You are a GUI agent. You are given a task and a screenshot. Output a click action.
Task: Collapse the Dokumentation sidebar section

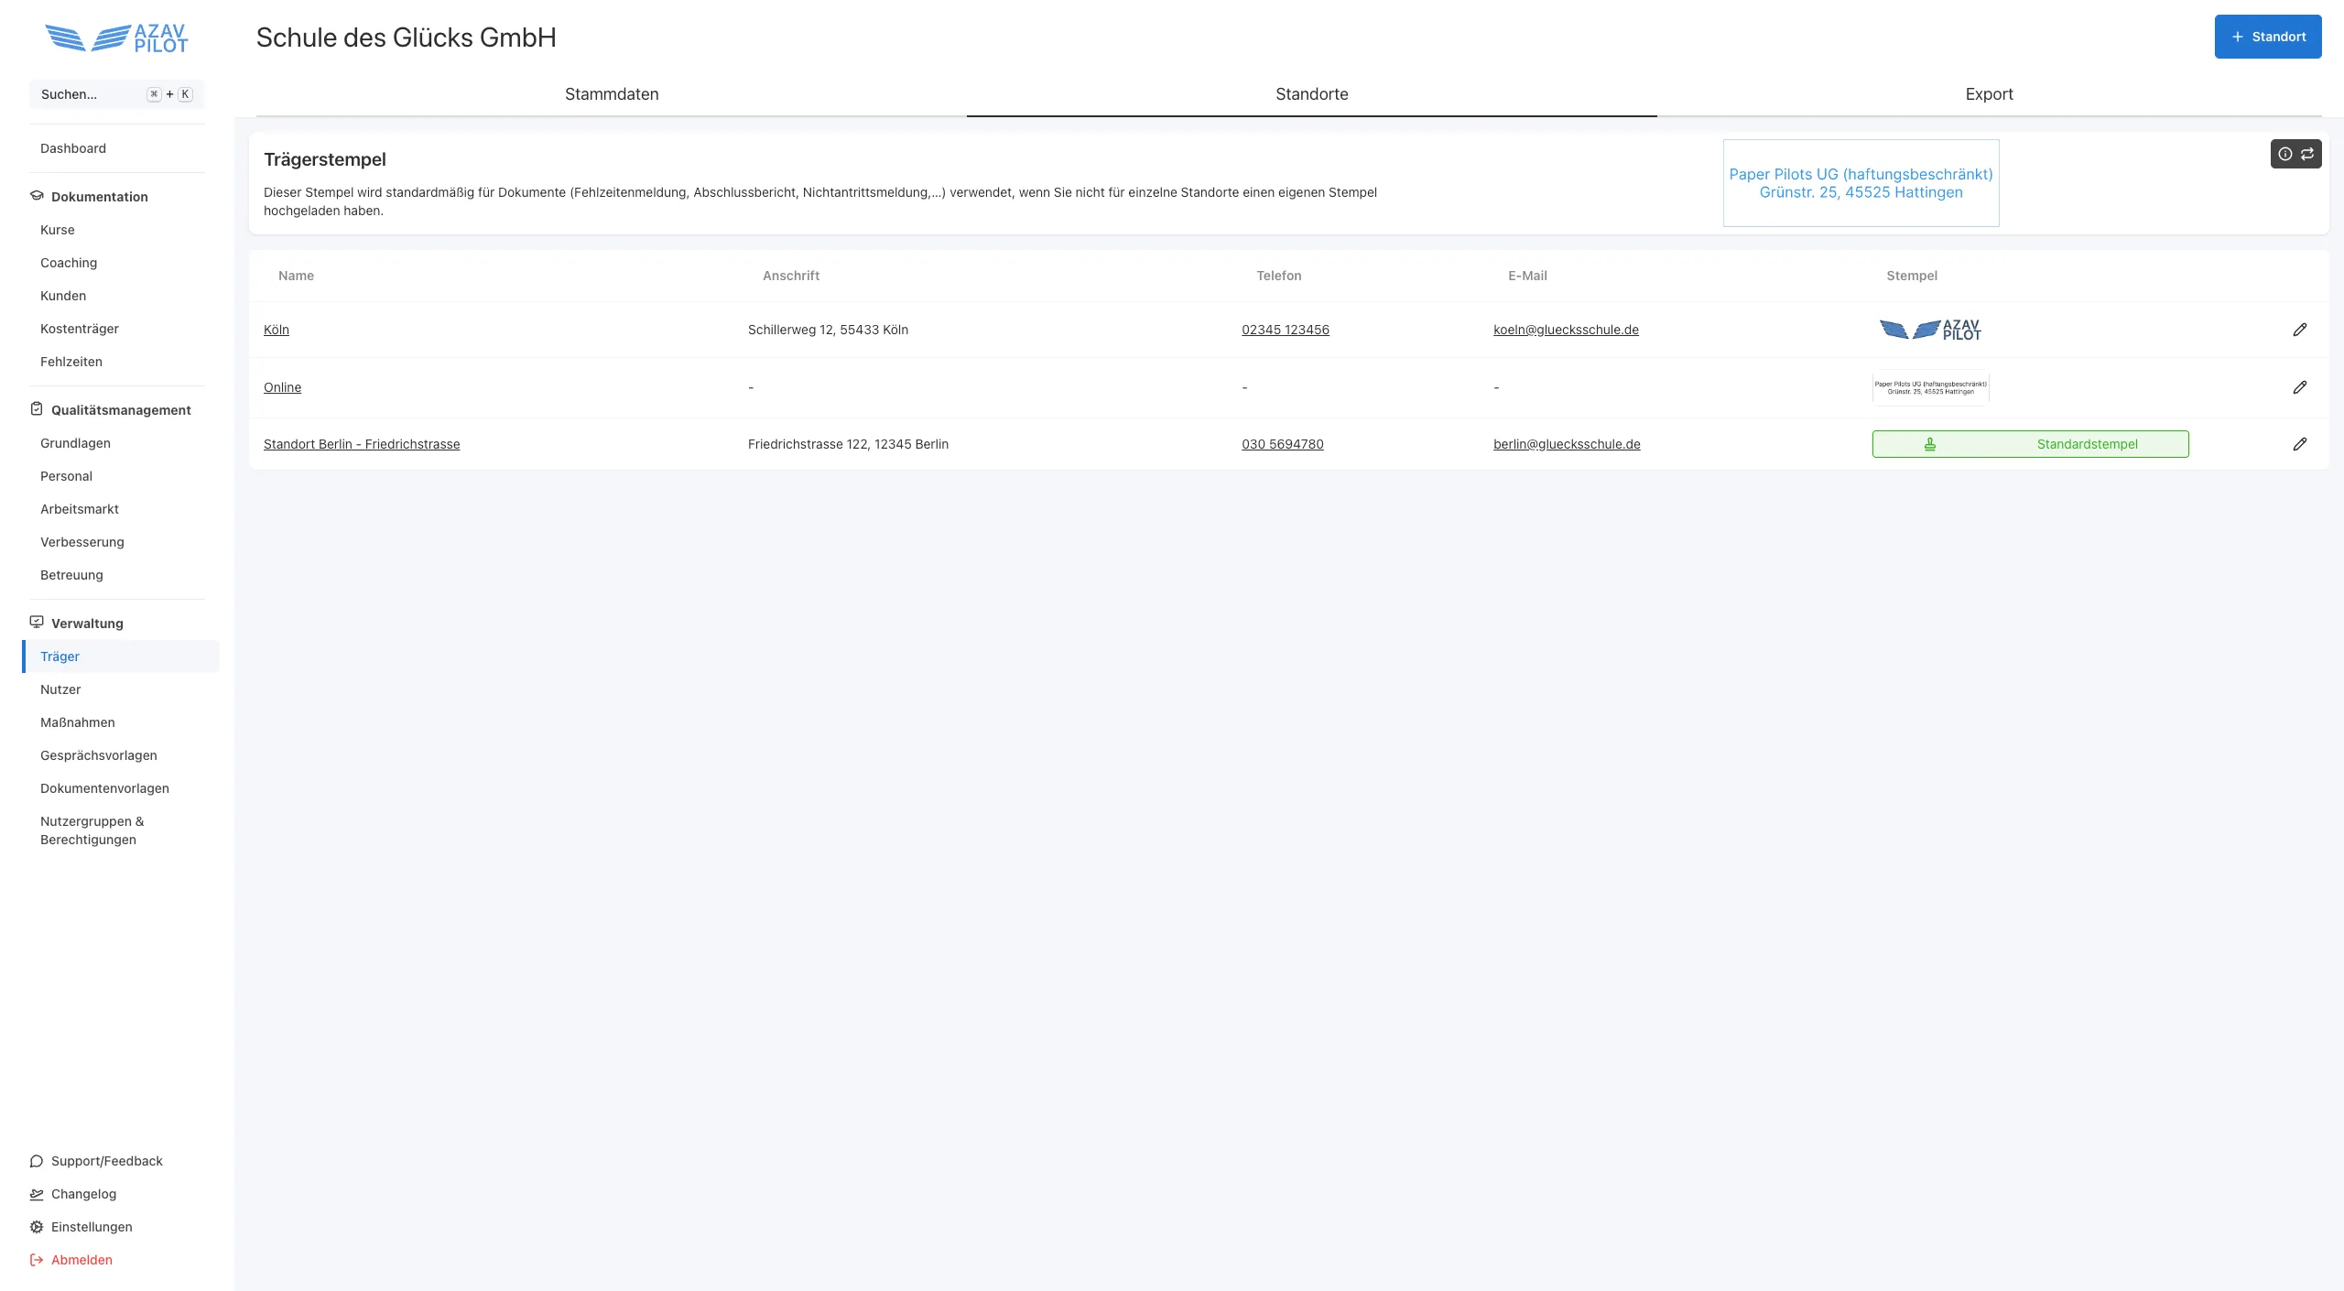[99, 197]
